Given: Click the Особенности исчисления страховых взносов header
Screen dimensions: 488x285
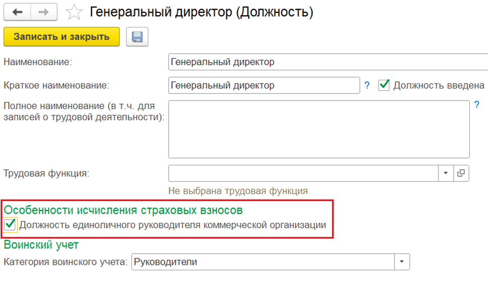Looking at the screenshot, I should [123, 209].
